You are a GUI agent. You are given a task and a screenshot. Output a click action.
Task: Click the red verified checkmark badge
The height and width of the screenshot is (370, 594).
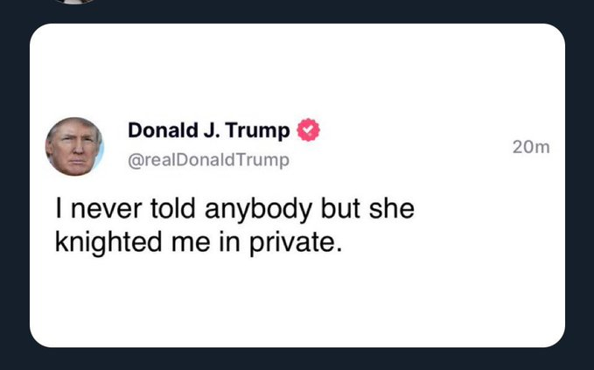[308, 130]
